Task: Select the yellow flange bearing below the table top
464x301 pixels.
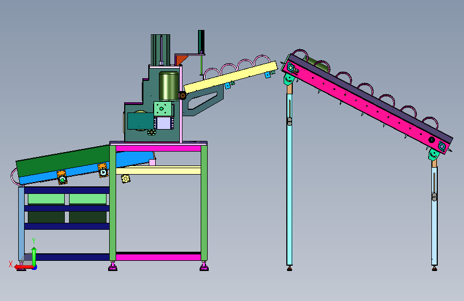Action: (x=125, y=179)
